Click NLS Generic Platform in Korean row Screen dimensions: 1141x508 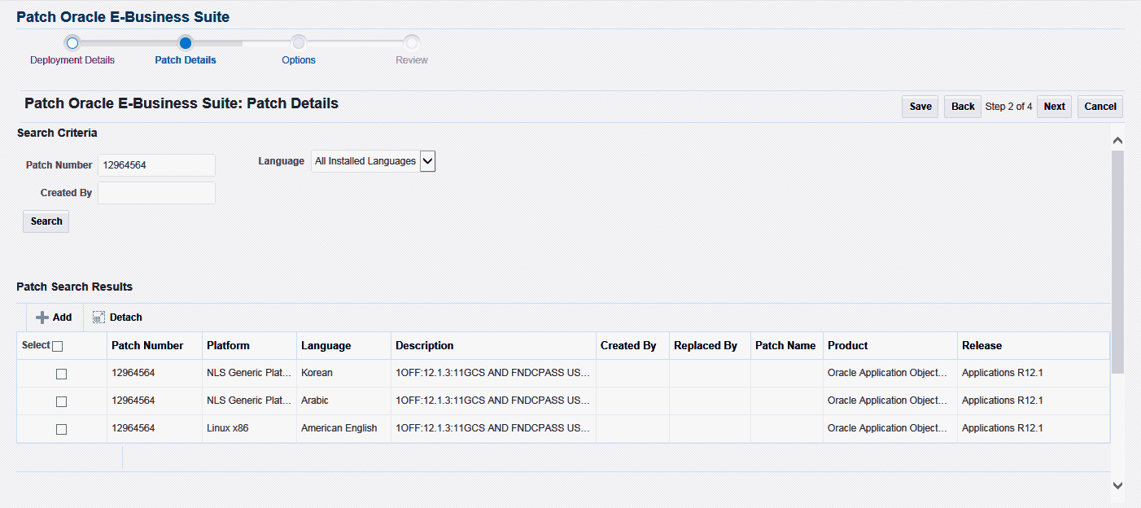249,373
